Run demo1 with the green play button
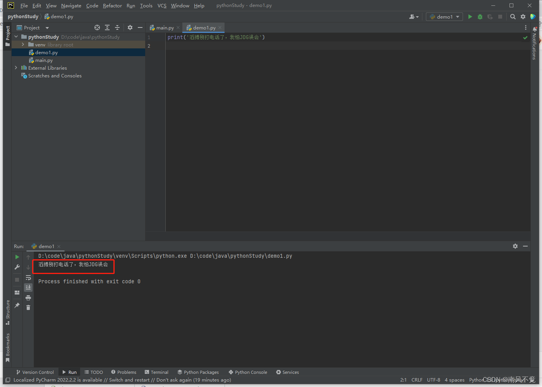This screenshot has height=387, width=542. tap(470, 17)
